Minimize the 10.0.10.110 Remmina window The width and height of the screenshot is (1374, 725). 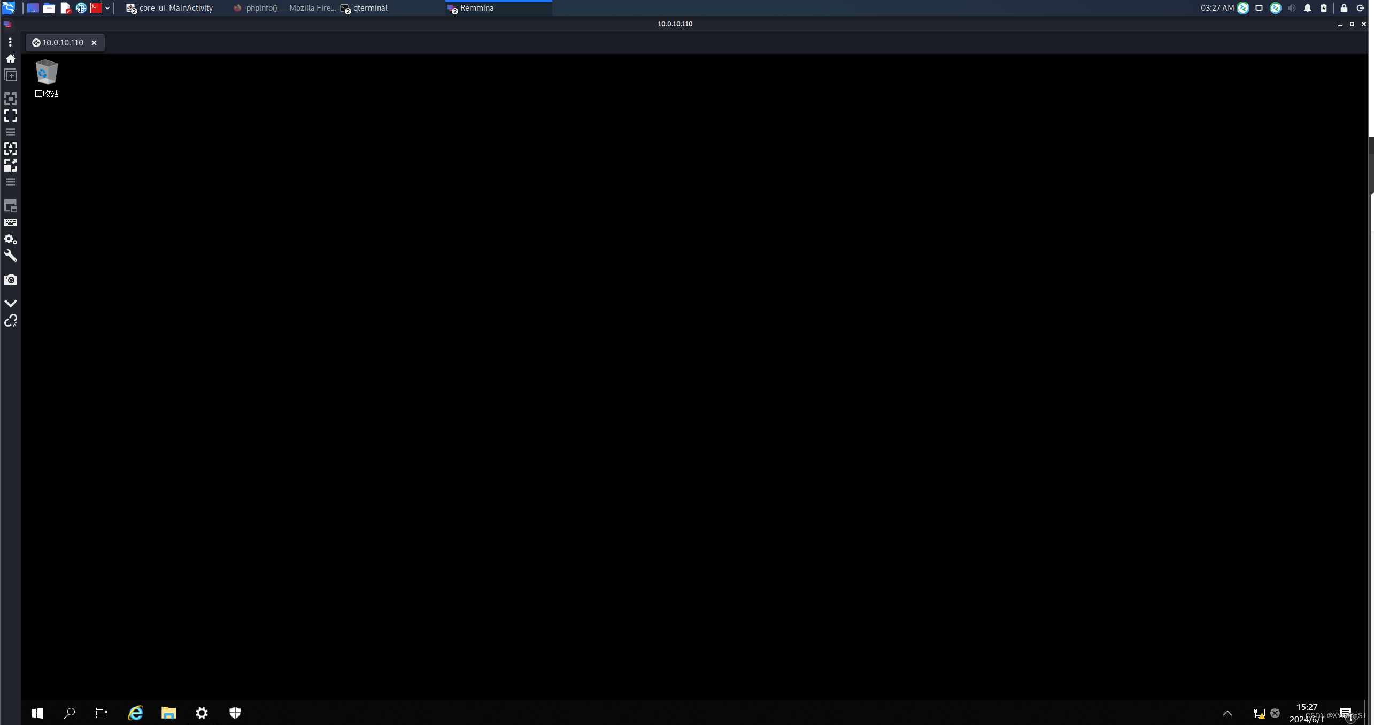coord(1340,24)
